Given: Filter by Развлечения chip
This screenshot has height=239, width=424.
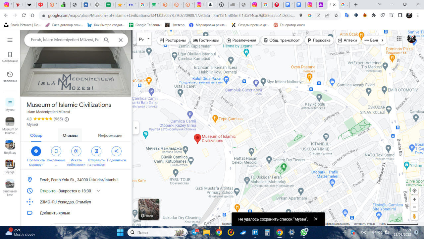Looking at the screenshot, I should tap(241, 40).
